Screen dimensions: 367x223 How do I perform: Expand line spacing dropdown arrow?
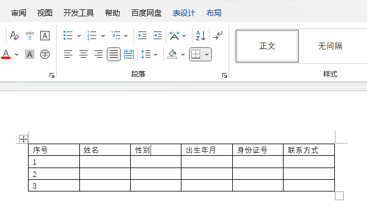tap(155, 54)
